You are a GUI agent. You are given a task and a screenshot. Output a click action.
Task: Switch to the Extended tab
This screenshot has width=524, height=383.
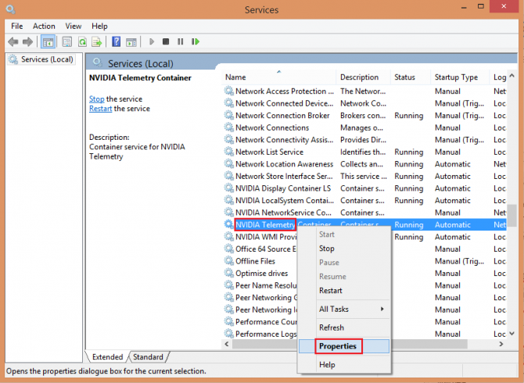[x=107, y=357]
